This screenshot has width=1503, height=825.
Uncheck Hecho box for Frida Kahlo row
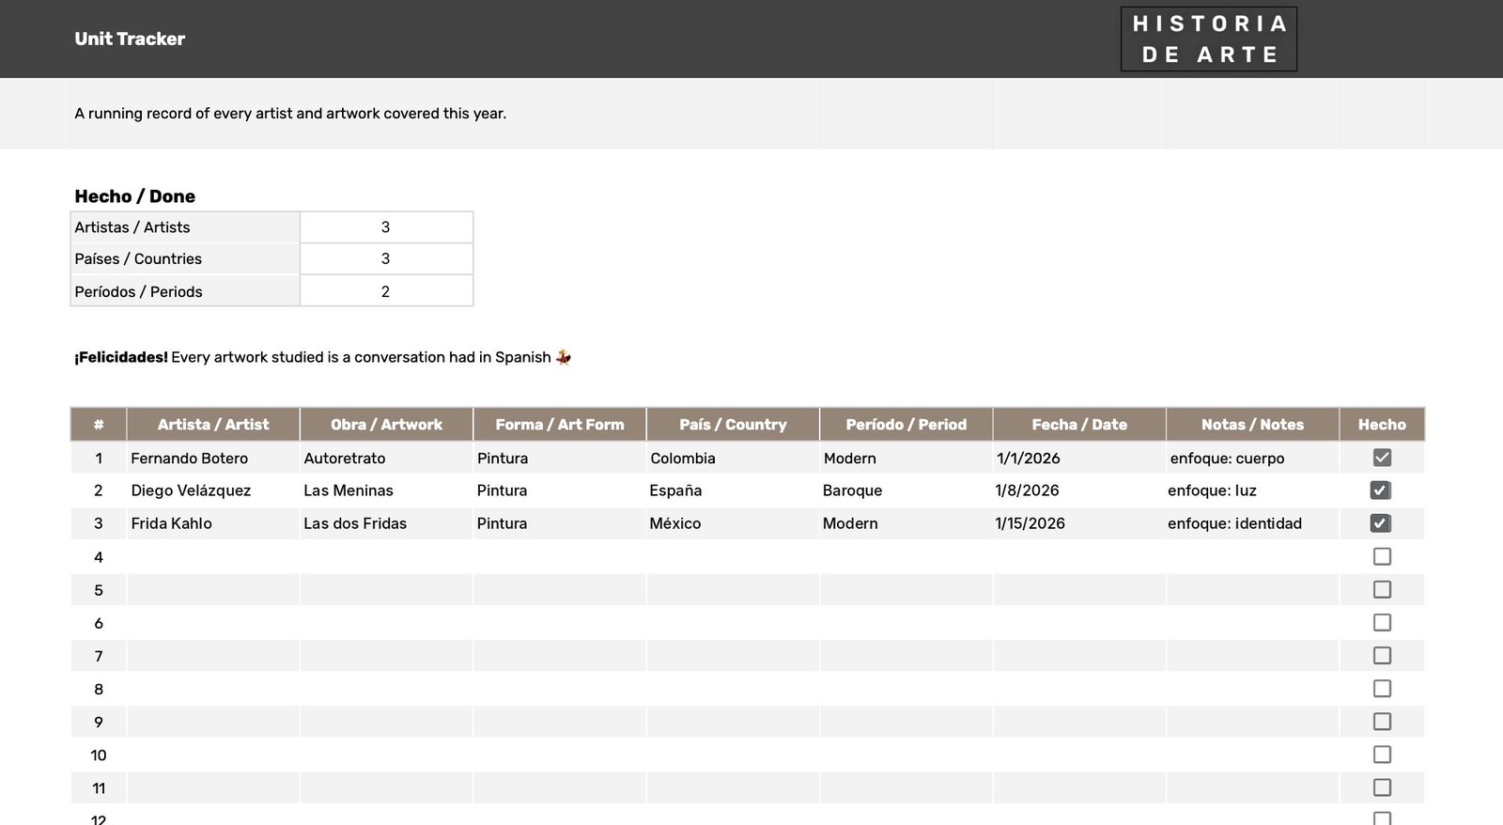[1381, 523]
